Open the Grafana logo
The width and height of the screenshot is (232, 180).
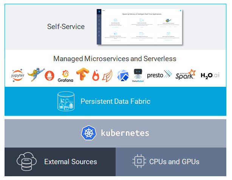pyautogui.click(x=65, y=76)
